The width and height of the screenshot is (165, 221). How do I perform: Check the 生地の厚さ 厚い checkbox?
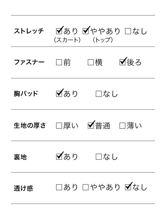(x=59, y=126)
